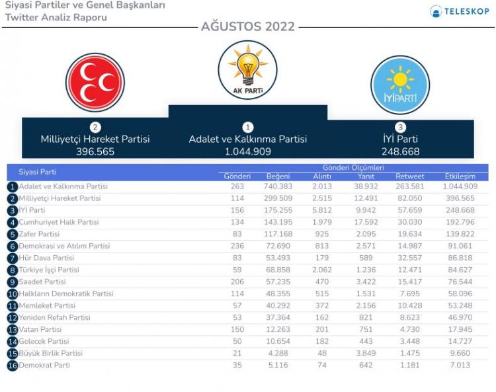
Task: Select rank badge 7 beside Hür Dava Partisi
Action: (x=13, y=258)
